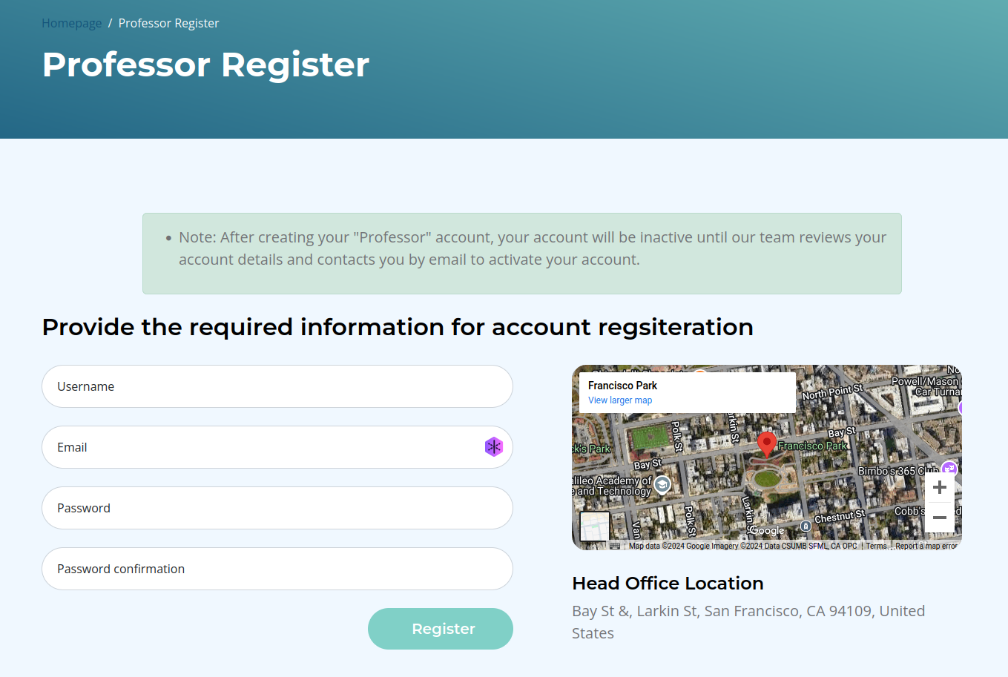Switch map to default layer thumbnail
This screenshot has height=677, width=1008.
[595, 526]
